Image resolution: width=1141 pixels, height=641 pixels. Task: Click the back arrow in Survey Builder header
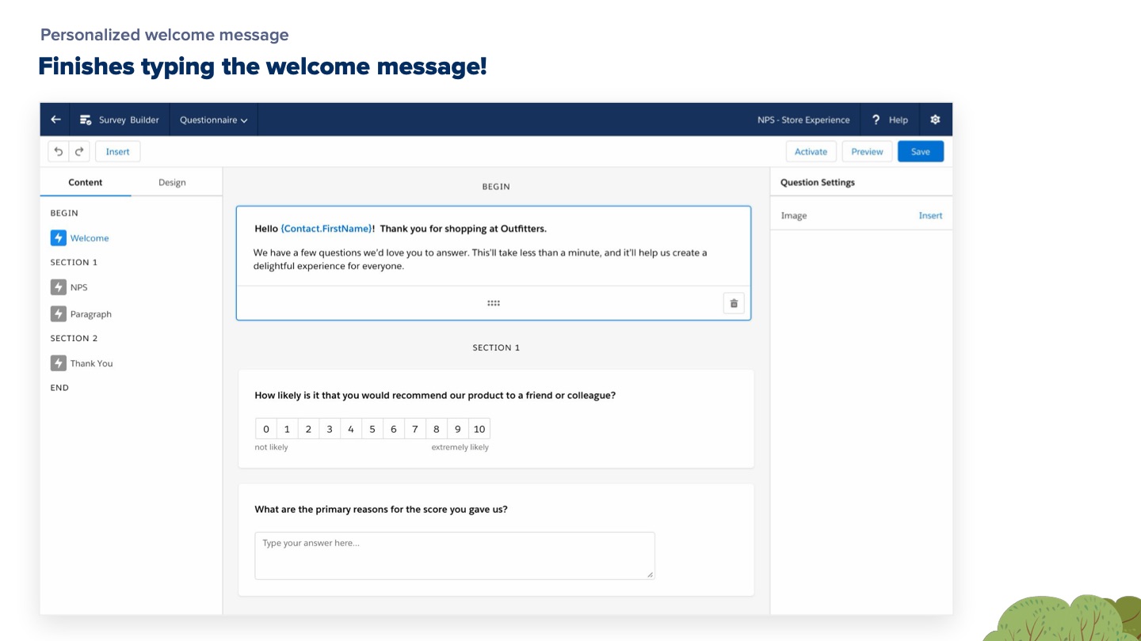55,119
